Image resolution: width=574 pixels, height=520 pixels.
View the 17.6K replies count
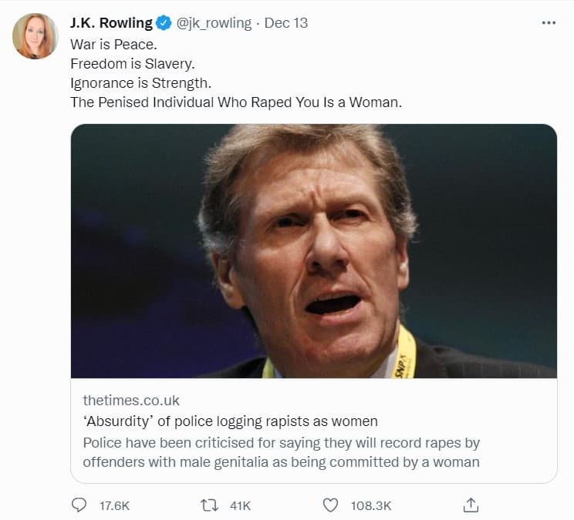(x=114, y=506)
